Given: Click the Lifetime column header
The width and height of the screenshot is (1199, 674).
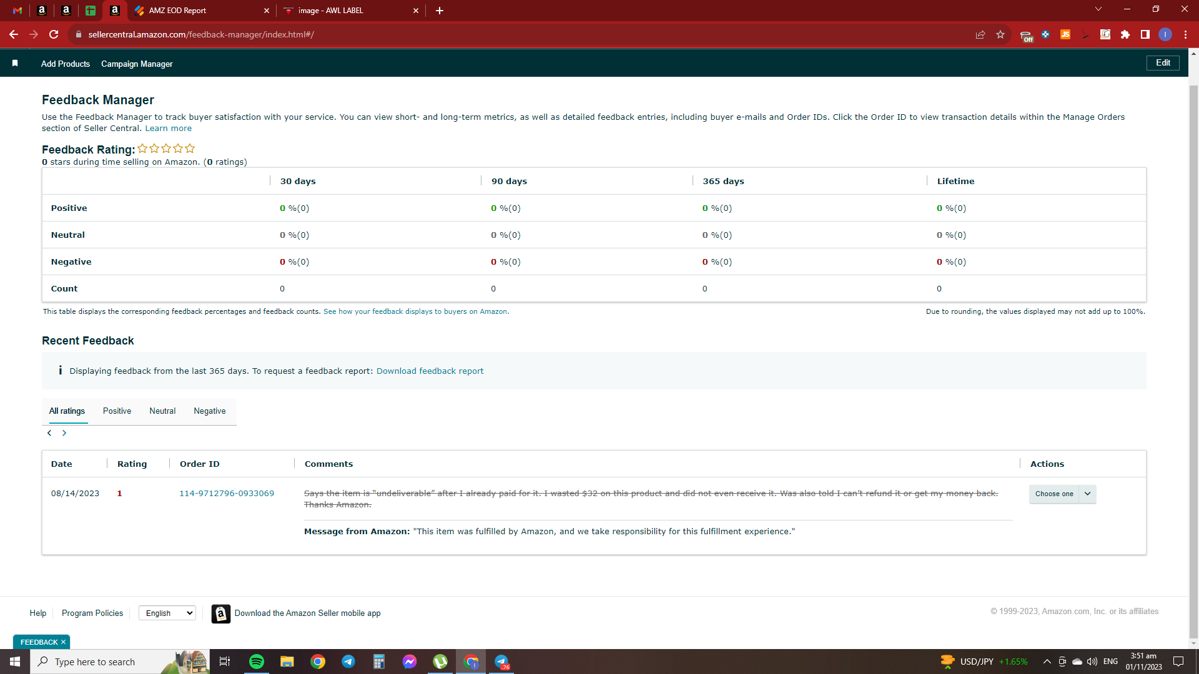Looking at the screenshot, I should [x=955, y=181].
